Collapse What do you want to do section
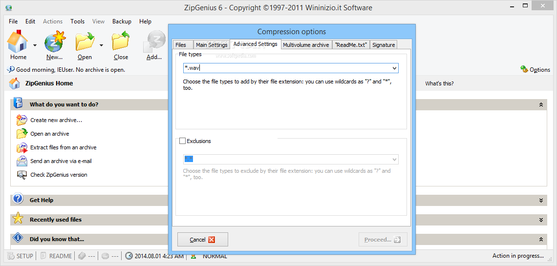The image size is (557, 266). click(x=541, y=104)
